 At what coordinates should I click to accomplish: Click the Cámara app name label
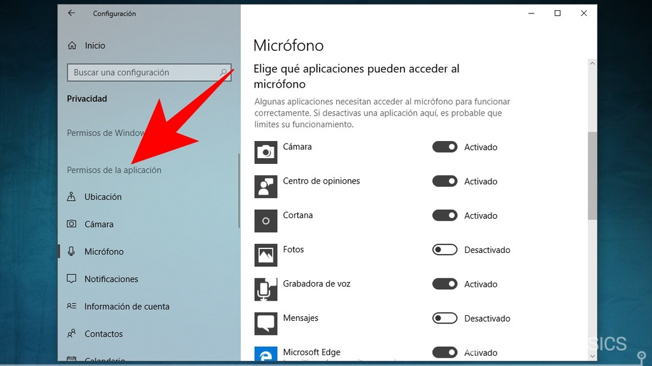coord(297,147)
